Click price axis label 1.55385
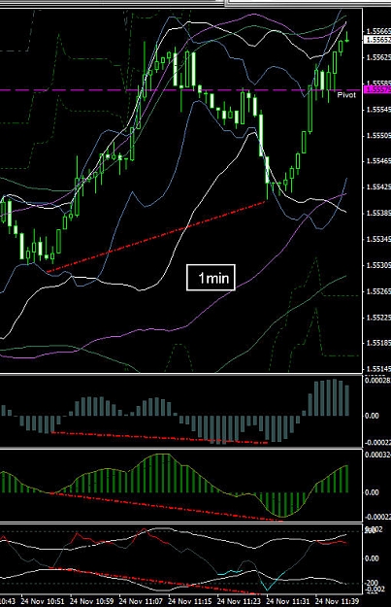This screenshot has height=607, width=391. [x=378, y=213]
